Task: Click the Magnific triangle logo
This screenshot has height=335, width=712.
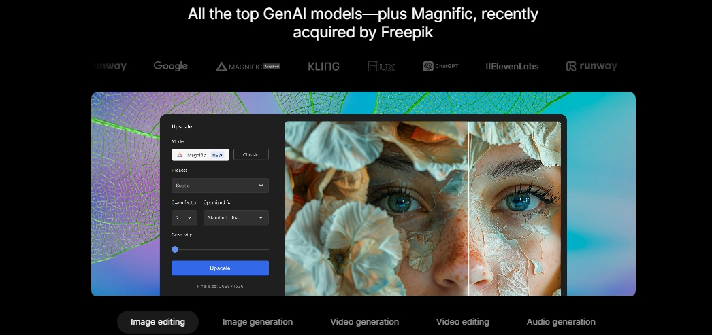Action: click(221, 67)
